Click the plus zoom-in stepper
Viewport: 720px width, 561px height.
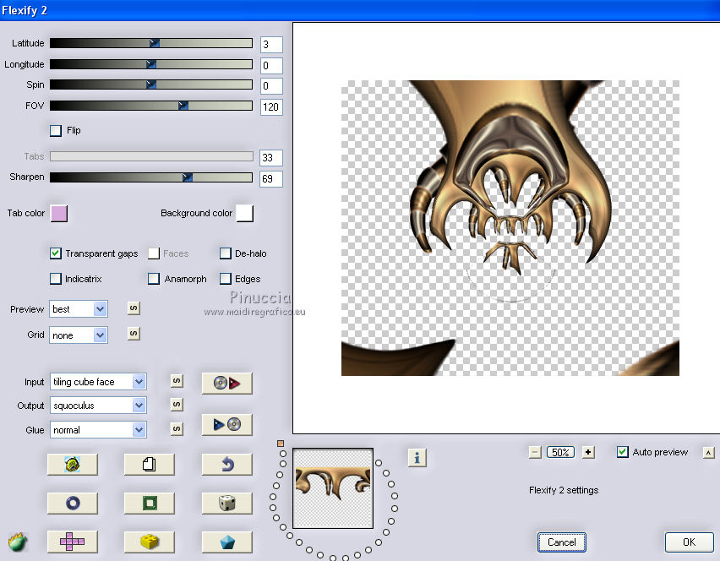[x=588, y=452]
